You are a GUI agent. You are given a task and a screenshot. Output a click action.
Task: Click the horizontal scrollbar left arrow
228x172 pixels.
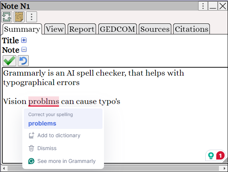point(4,169)
